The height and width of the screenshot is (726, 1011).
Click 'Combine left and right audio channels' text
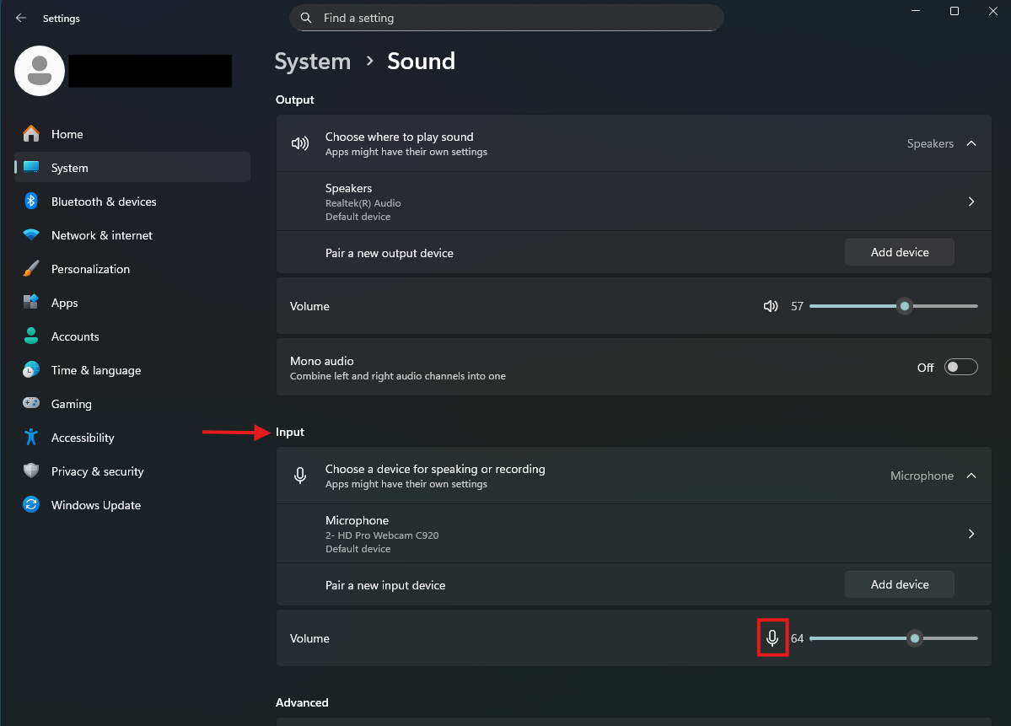398,376
